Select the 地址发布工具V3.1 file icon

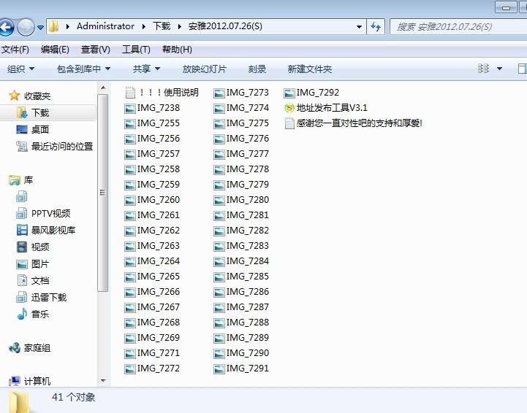289,108
